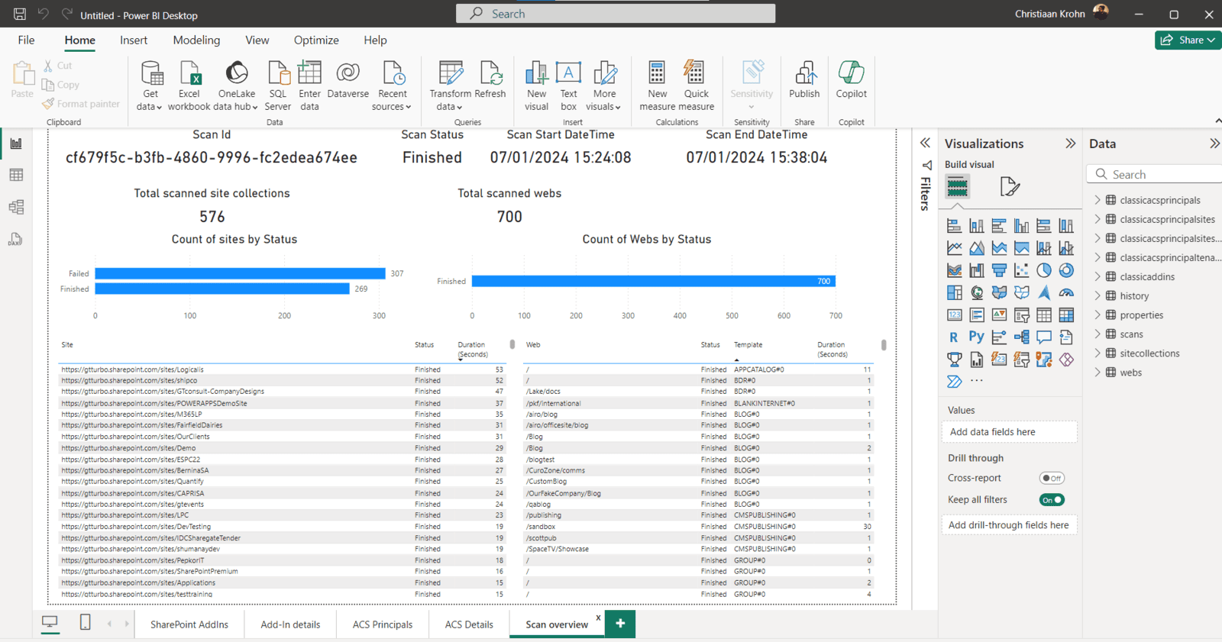Screen dimensions: 1222x642
Task: Select the Azure map visual
Action: (1044, 292)
